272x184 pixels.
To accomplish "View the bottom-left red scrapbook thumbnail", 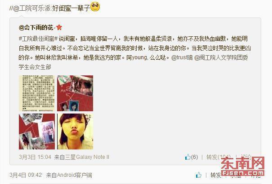I will (37, 131).
